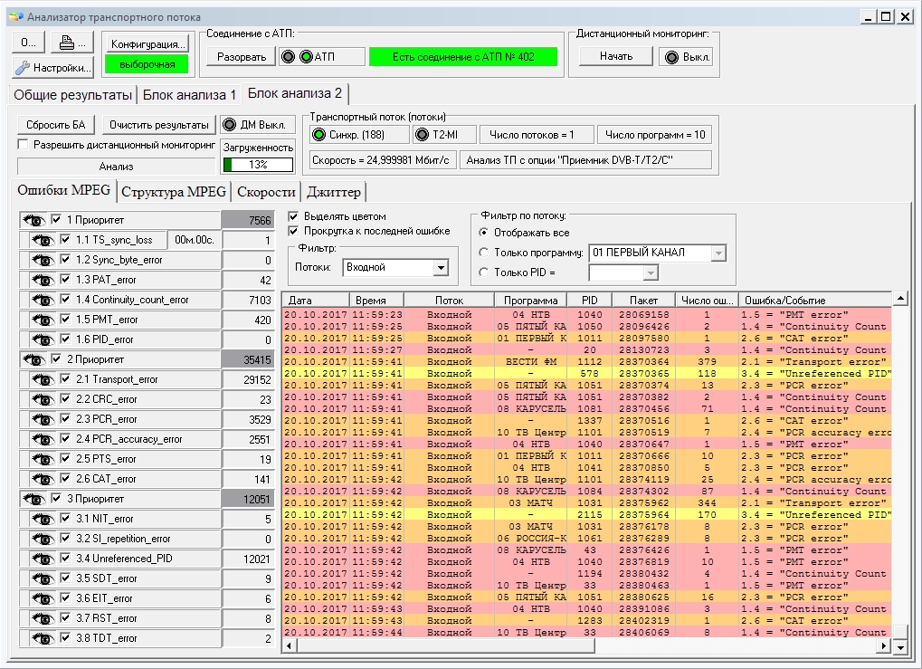The width and height of the screenshot is (922, 669).
Task: Open the Скорости tab
Action: pos(266,192)
